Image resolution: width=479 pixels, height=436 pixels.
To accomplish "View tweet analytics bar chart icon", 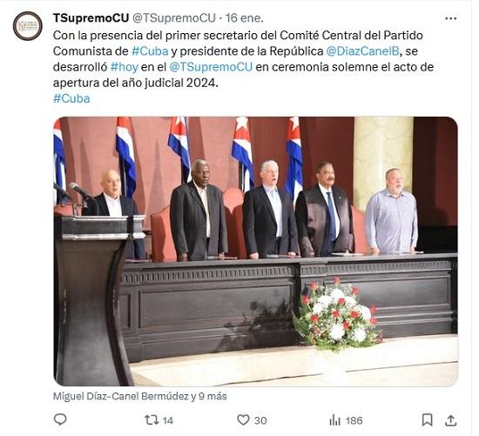I will tap(334, 420).
